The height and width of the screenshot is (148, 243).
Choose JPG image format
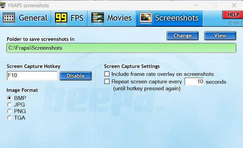click(x=9, y=105)
